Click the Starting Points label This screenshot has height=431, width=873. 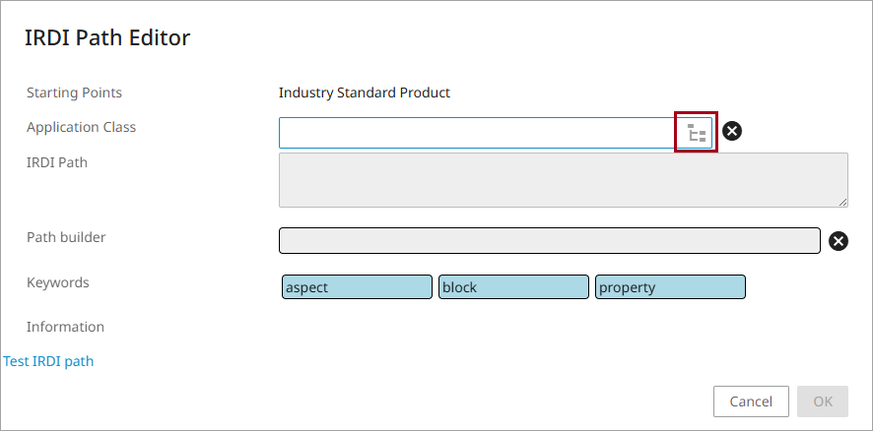[74, 92]
